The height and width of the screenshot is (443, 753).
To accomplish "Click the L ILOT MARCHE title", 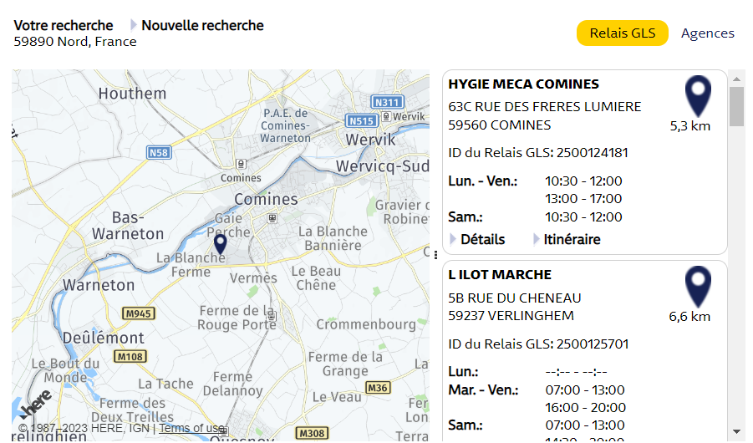I will pyautogui.click(x=500, y=275).
